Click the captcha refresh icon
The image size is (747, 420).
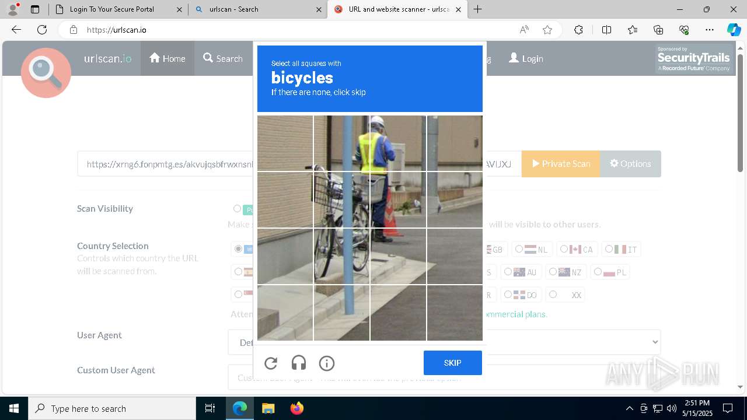[x=271, y=363]
